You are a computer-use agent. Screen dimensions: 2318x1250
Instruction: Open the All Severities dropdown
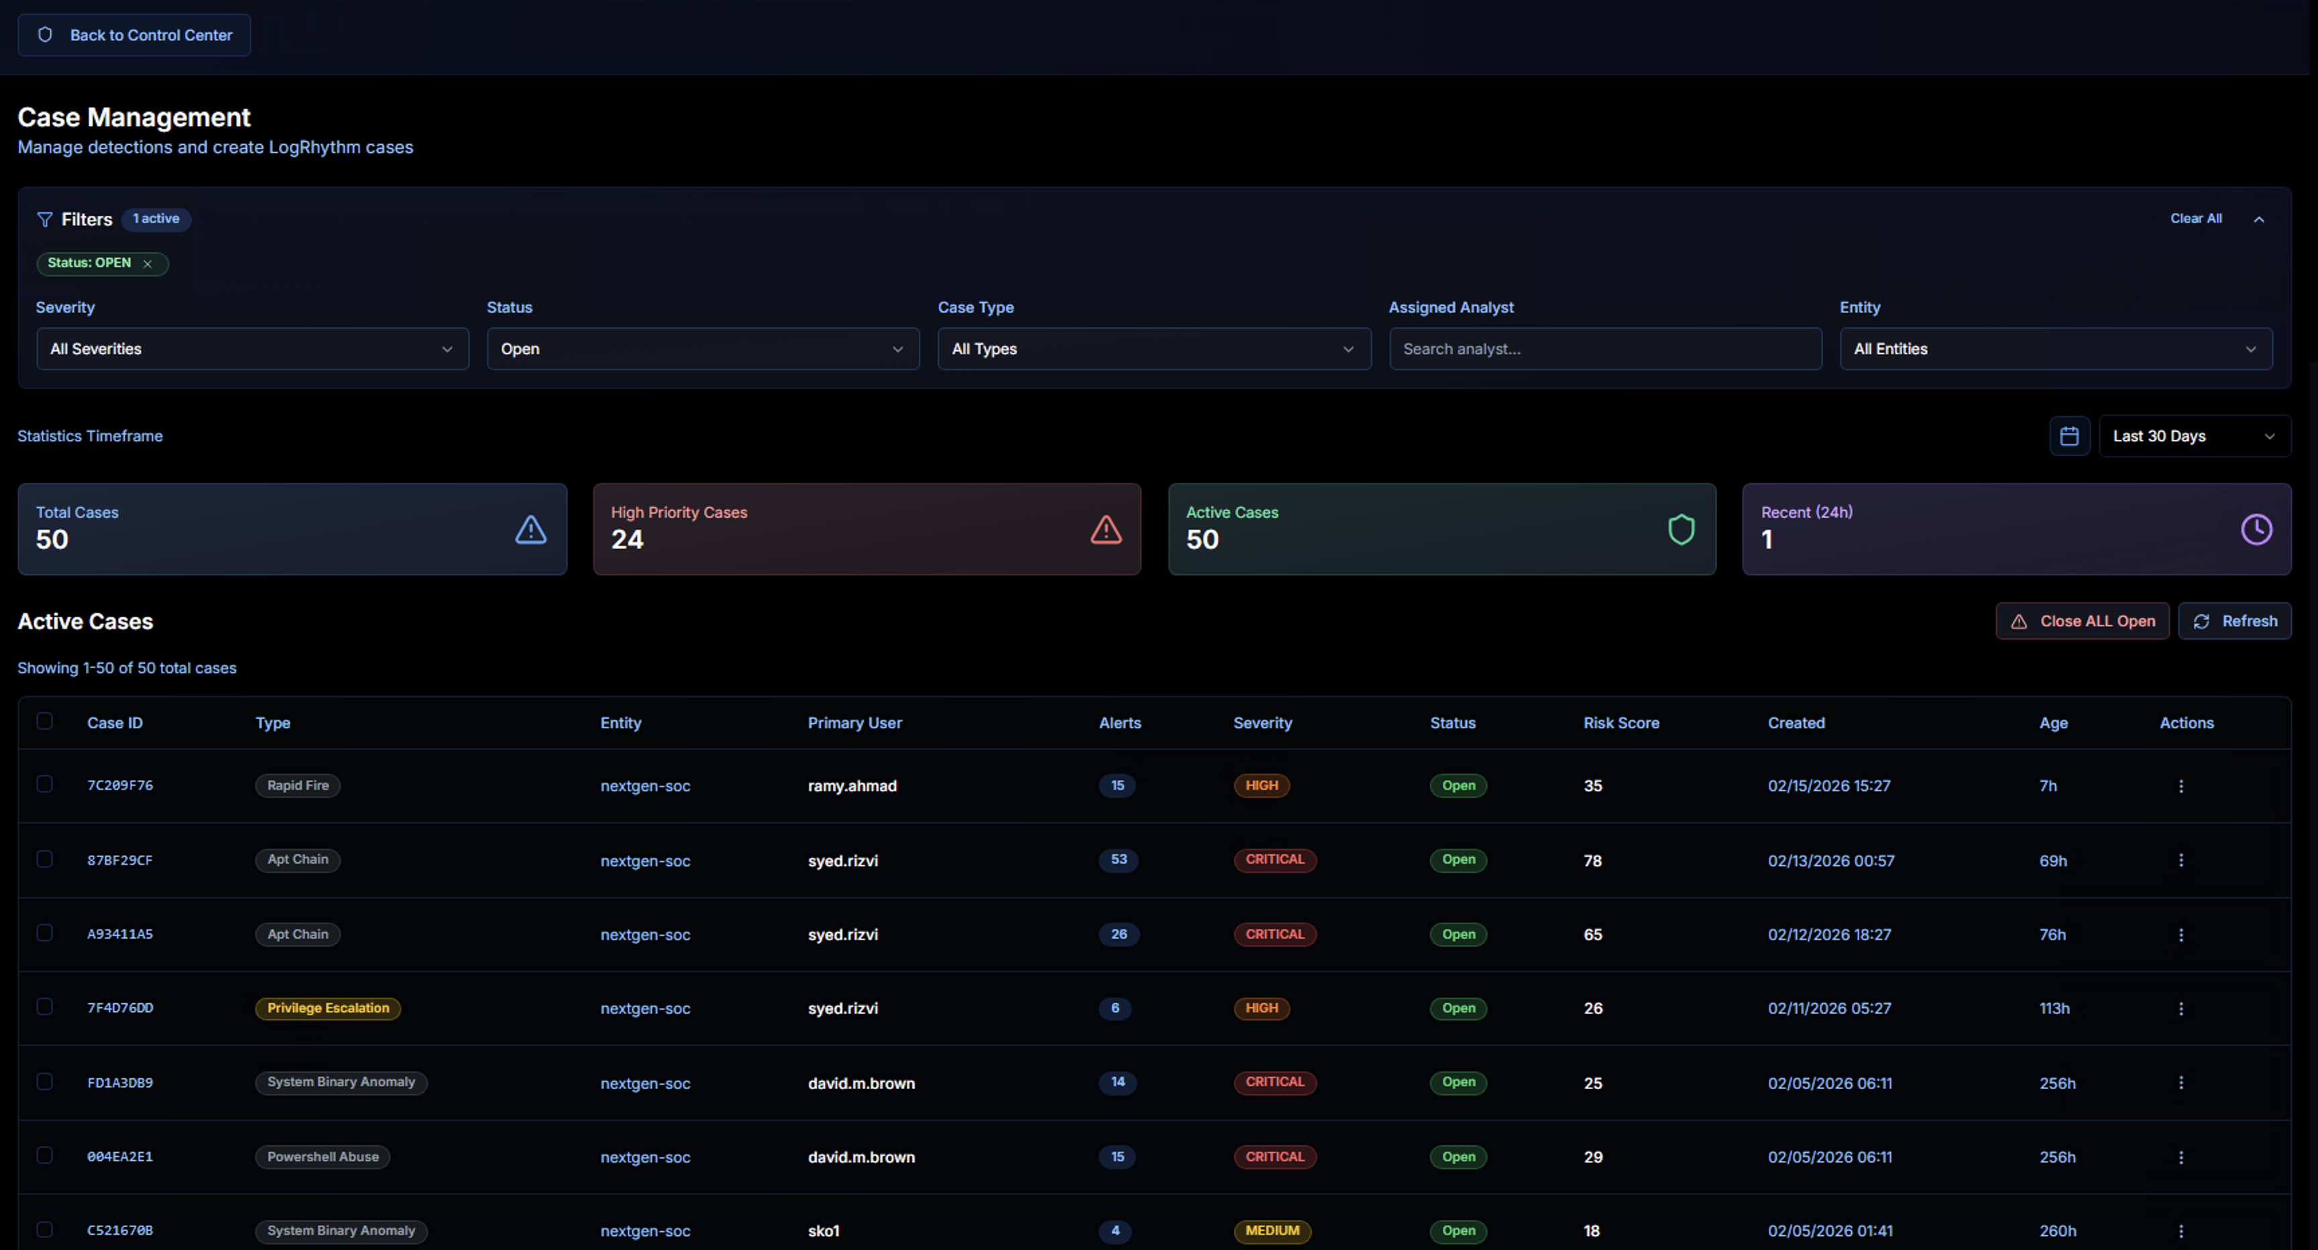tap(252, 349)
